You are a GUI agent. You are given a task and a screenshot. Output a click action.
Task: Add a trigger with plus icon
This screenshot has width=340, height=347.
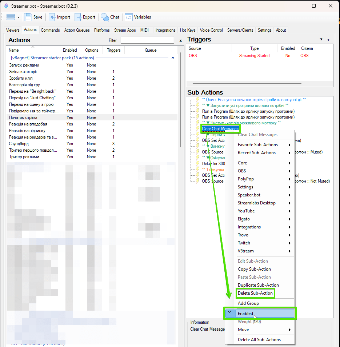tap(328, 40)
